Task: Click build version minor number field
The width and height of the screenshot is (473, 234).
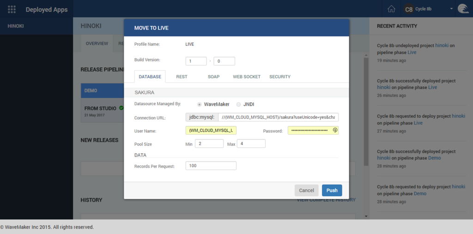Action: tap(224, 61)
